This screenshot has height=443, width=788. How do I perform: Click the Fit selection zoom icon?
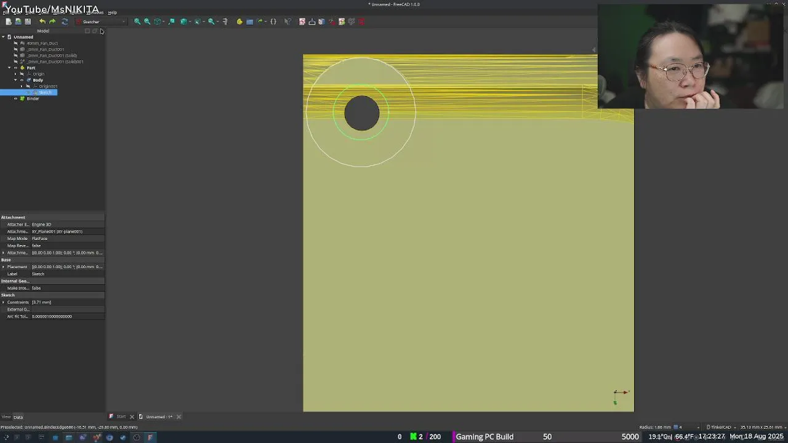147,22
